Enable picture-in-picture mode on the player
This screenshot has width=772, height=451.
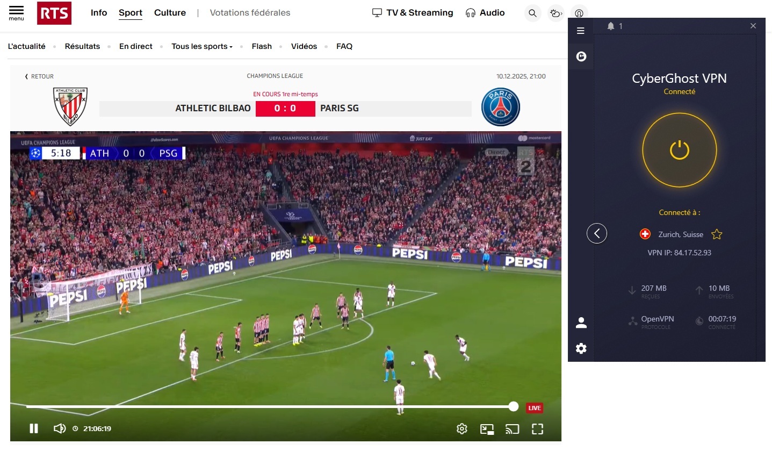pos(487,428)
